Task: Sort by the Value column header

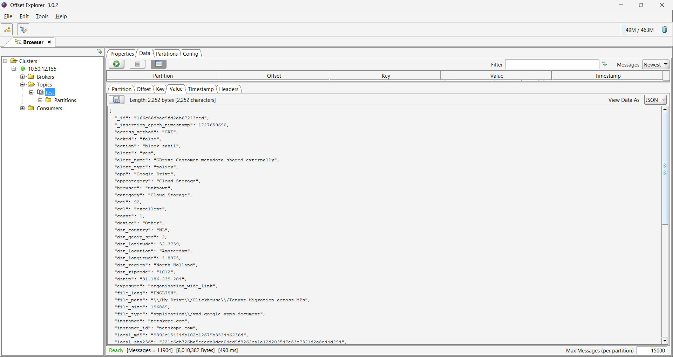Action: [496, 76]
